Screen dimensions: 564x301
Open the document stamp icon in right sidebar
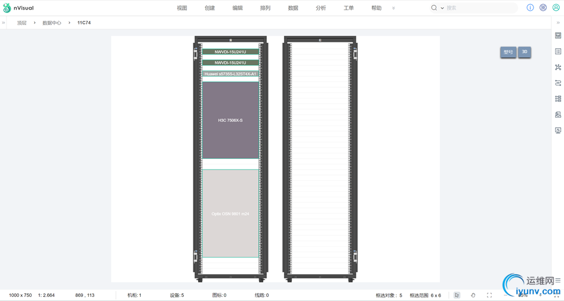(x=558, y=115)
